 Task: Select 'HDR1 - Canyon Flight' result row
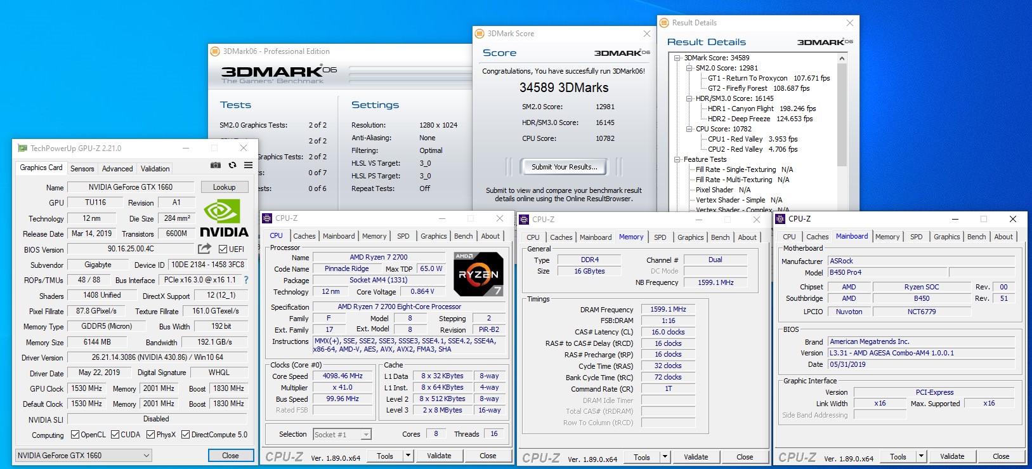click(762, 109)
